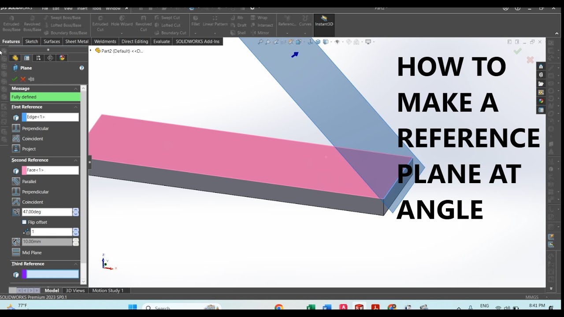Toggle Perpendicular under Second Reference

tap(16, 192)
